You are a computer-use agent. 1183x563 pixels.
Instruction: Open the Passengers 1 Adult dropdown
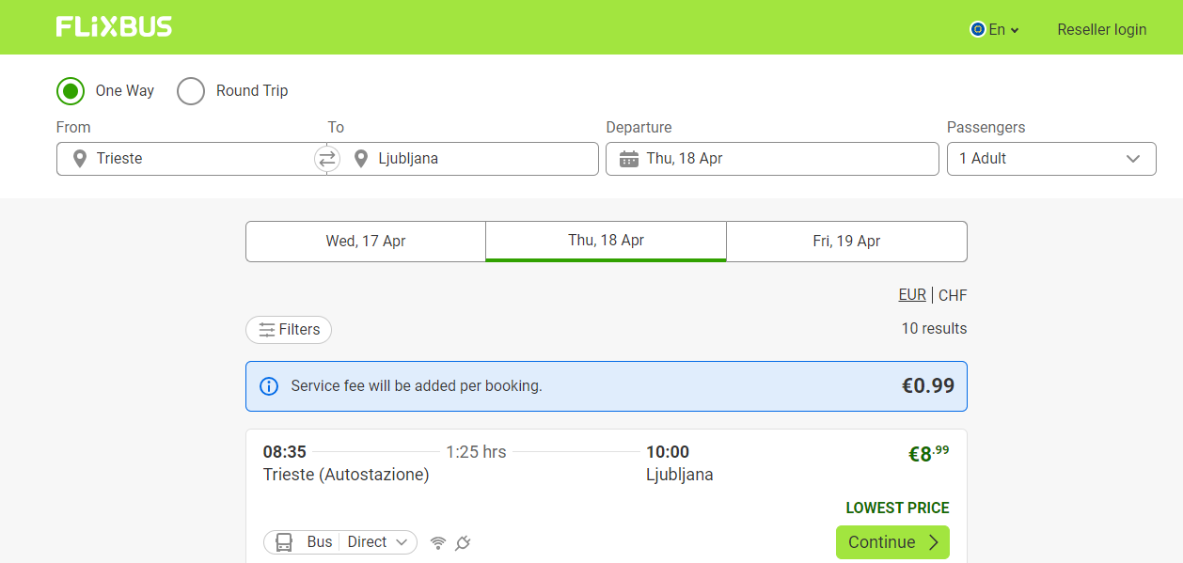[1051, 159]
